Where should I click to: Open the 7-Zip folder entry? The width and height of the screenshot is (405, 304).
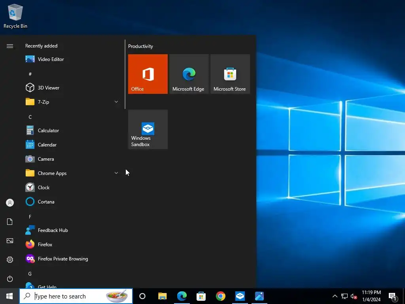72,102
